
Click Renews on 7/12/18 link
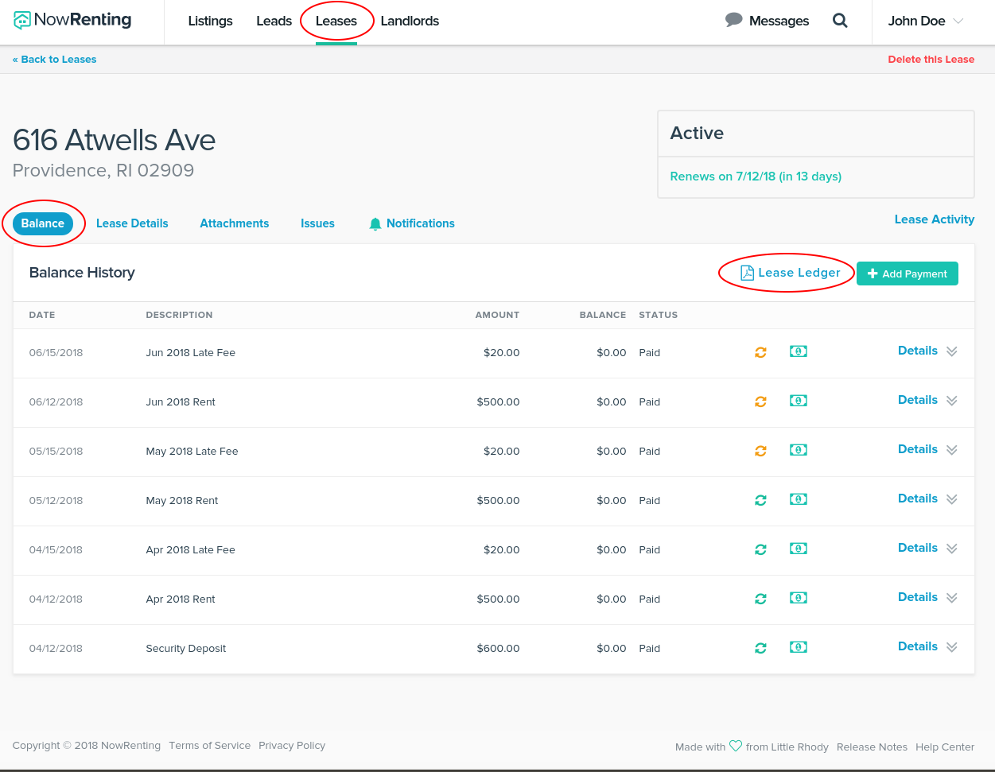pyautogui.click(x=756, y=177)
